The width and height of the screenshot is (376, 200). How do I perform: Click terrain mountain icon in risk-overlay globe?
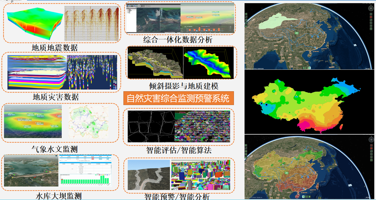[371, 151]
